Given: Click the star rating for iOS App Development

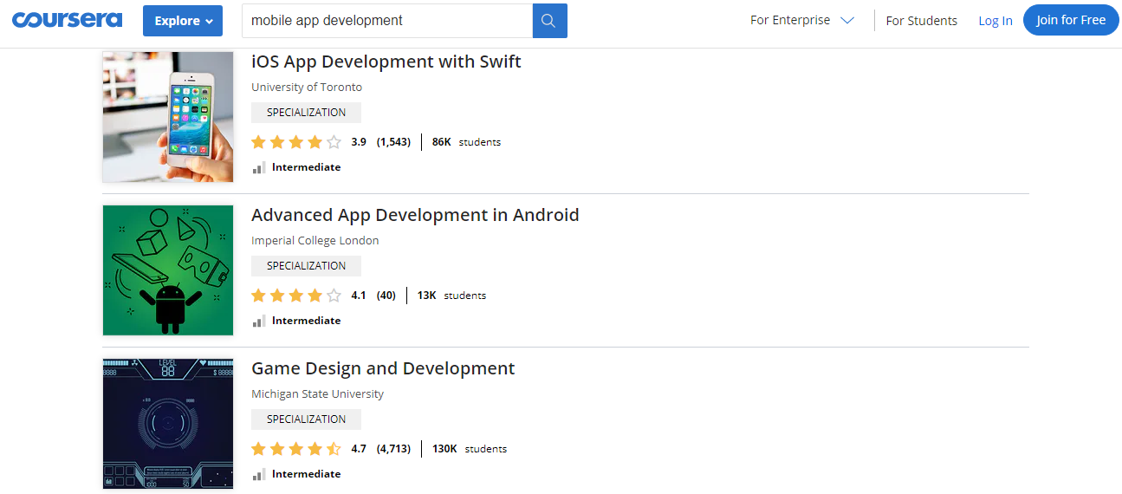Looking at the screenshot, I should click(296, 142).
